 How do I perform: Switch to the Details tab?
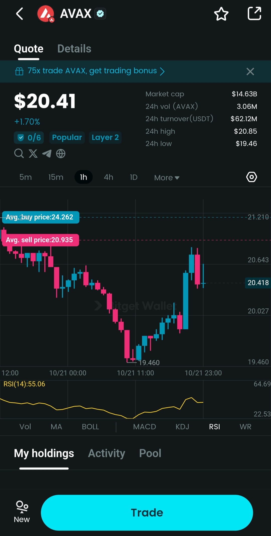point(74,49)
